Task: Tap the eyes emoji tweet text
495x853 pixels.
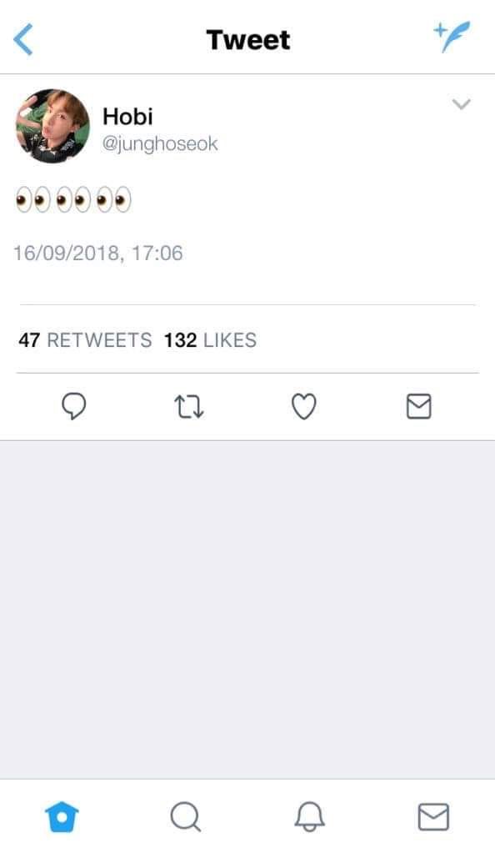Action: pyautogui.click(x=73, y=199)
